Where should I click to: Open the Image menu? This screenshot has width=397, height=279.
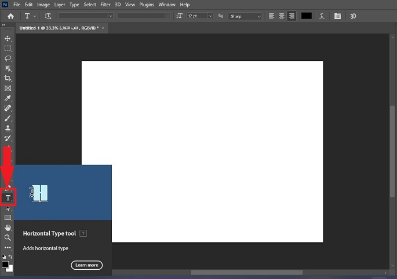pos(43,5)
